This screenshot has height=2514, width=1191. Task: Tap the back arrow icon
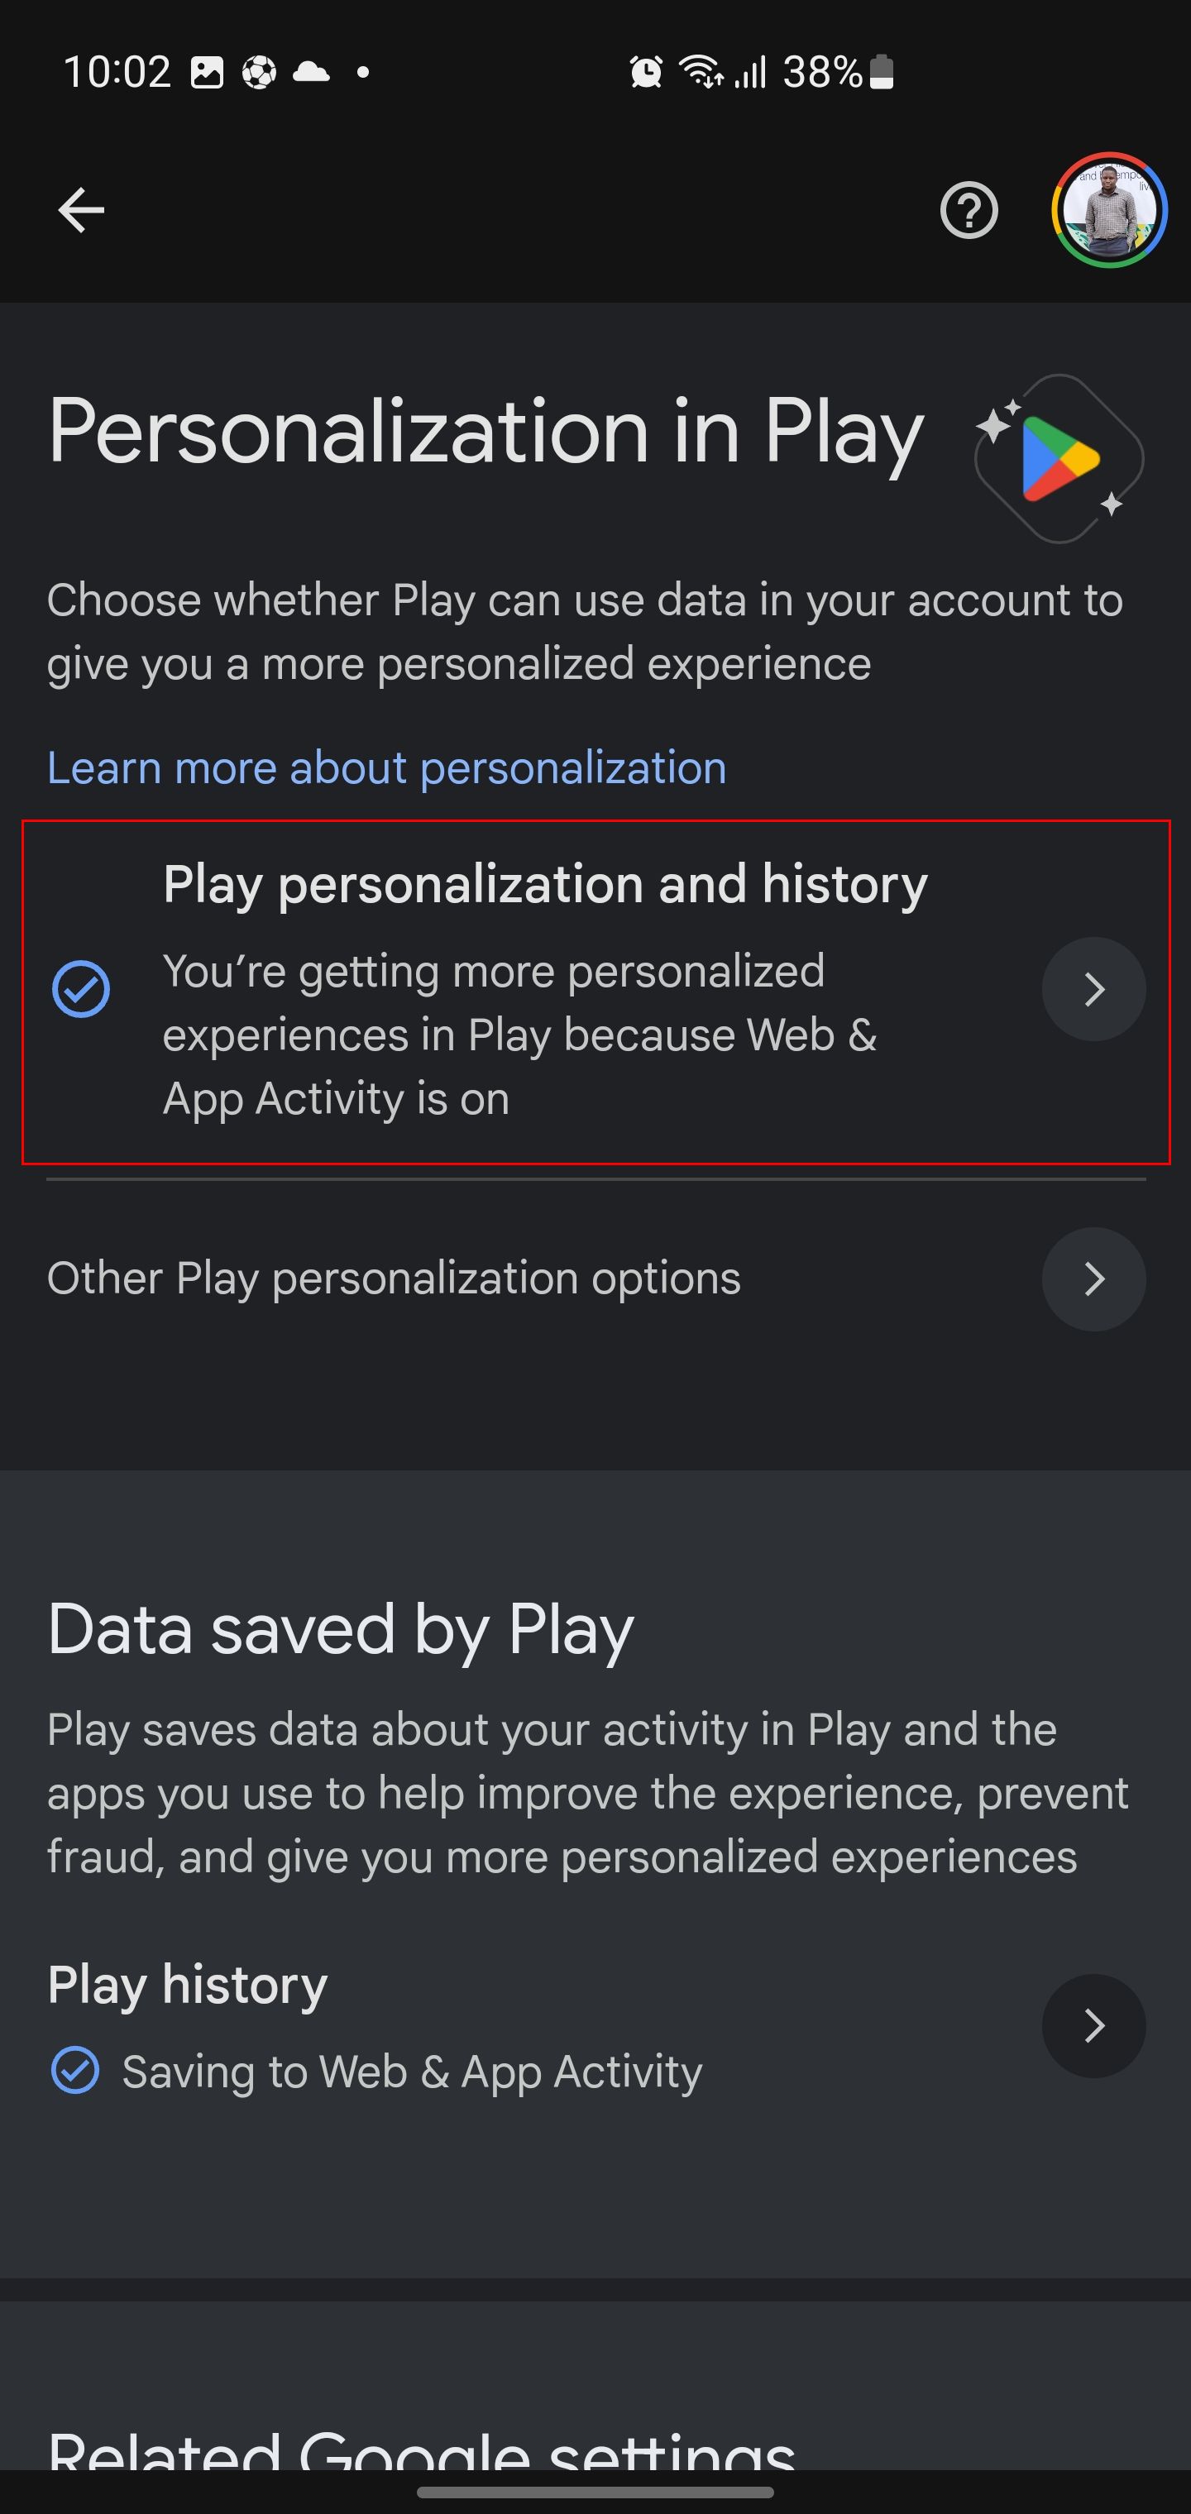click(81, 210)
